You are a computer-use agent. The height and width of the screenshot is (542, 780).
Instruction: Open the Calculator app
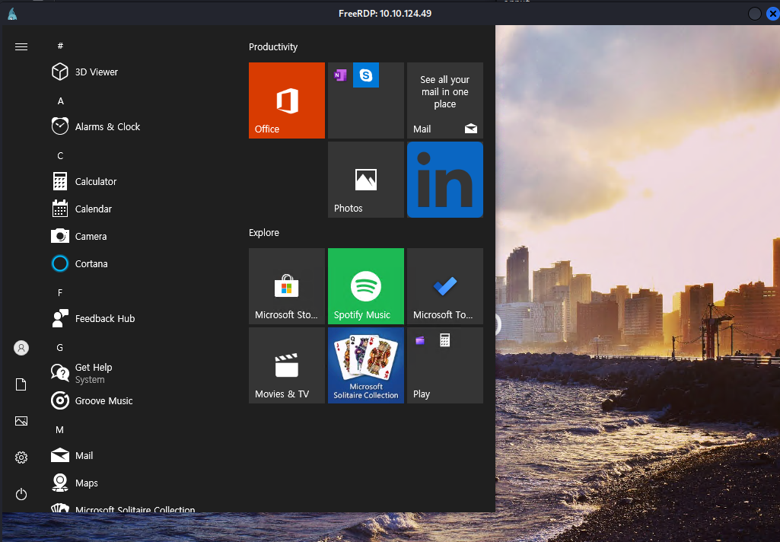tap(95, 182)
